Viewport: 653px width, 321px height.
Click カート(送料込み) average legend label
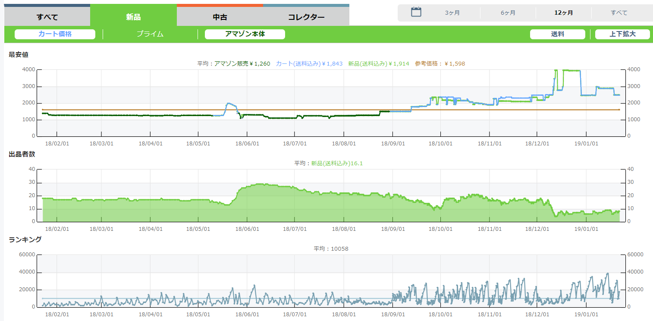(309, 64)
